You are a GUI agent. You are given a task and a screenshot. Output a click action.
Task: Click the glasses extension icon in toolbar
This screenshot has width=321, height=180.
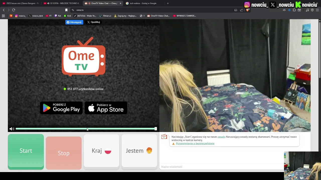(284, 10)
